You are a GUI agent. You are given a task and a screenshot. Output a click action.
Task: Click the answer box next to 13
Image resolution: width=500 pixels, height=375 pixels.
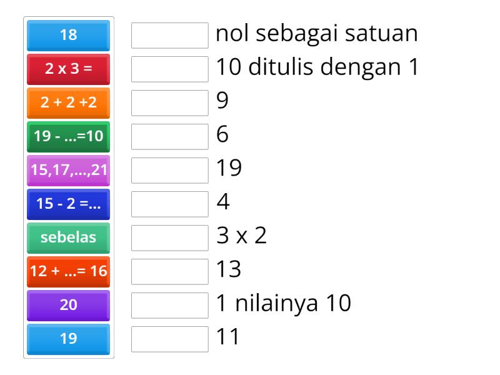pyautogui.click(x=169, y=271)
